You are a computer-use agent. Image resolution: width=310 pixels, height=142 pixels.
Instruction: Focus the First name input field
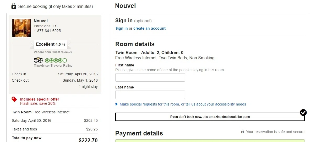(x=150, y=77)
